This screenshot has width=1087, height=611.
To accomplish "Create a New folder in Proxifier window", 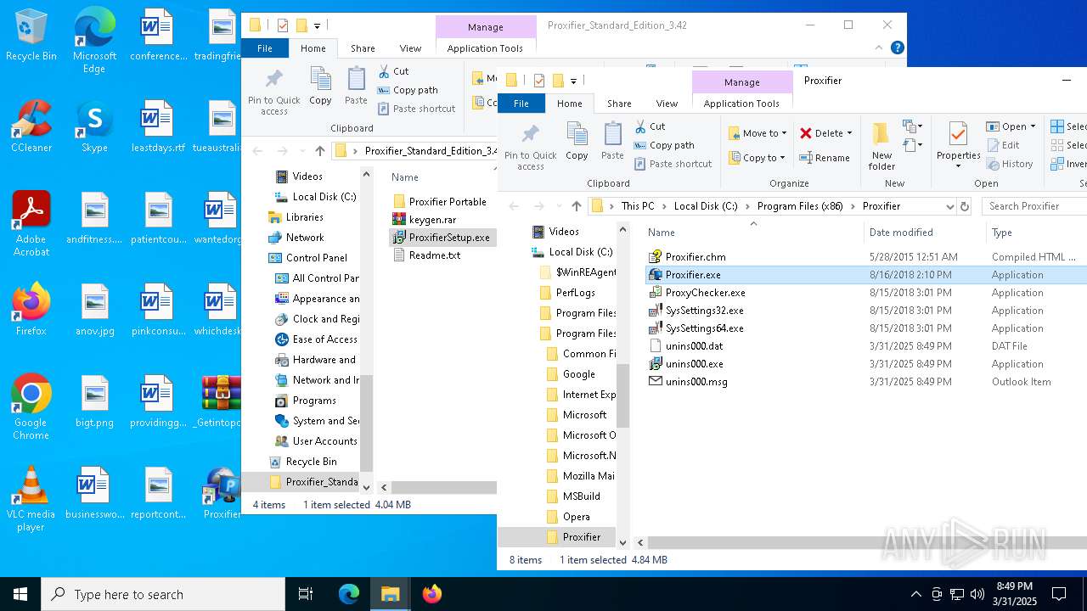I will [x=881, y=146].
